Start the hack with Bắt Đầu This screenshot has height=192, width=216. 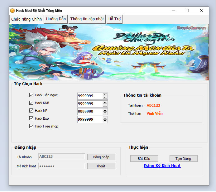click(144, 159)
